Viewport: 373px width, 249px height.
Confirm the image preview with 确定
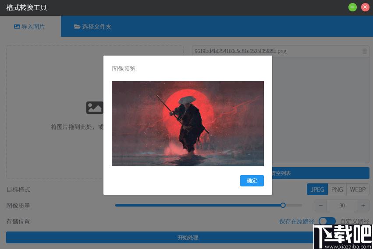click(252, 181)
